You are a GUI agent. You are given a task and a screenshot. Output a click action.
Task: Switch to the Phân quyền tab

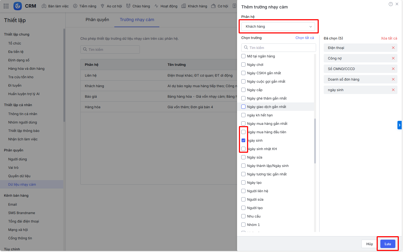(97, 20)
